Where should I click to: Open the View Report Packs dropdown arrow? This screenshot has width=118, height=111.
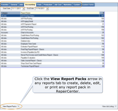point(19,106)
